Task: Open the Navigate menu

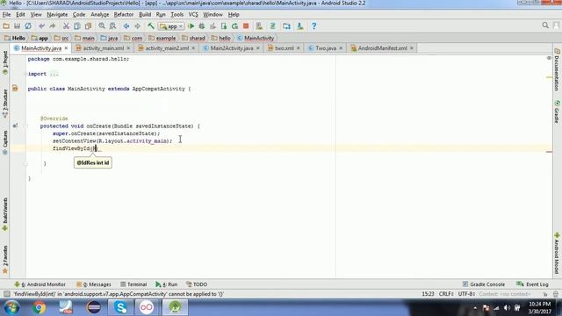Action: pos(57,15)
